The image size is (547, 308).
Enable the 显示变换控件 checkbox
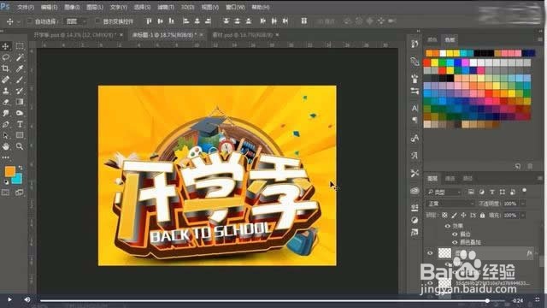pyautogui.click(x=97, y=21)
